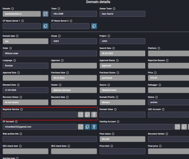
Task: Show info for Rejection Reason
Action: click(167, 61)
